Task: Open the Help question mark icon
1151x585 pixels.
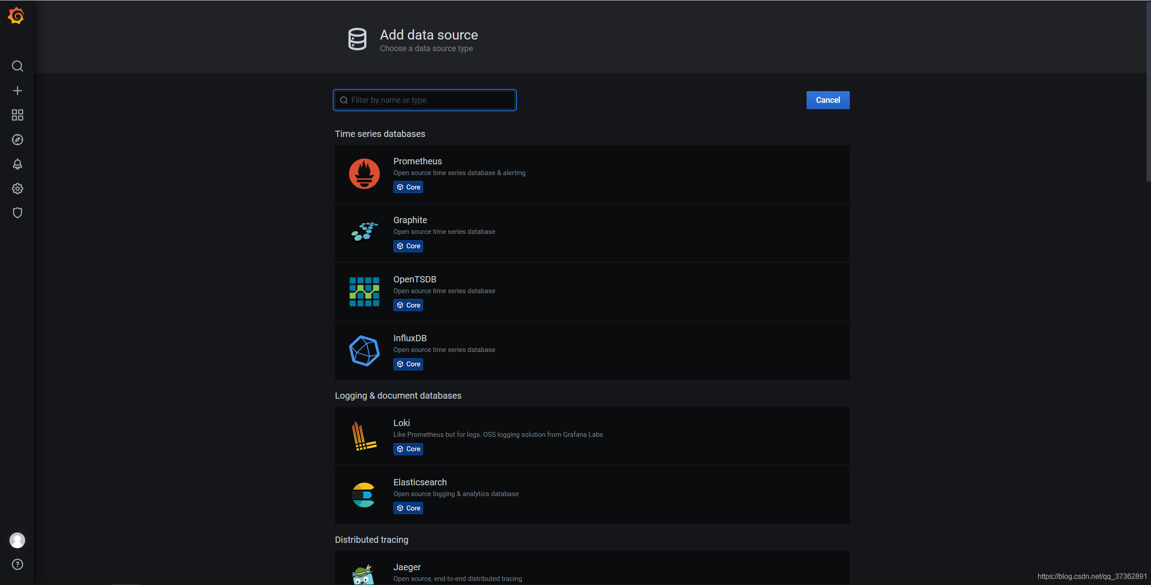Action: 17,564
